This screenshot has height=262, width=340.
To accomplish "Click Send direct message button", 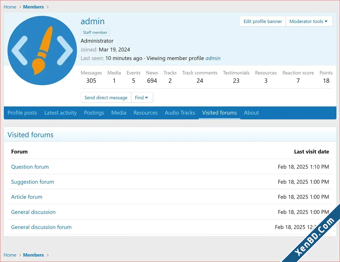I will (x=106, y=98).
